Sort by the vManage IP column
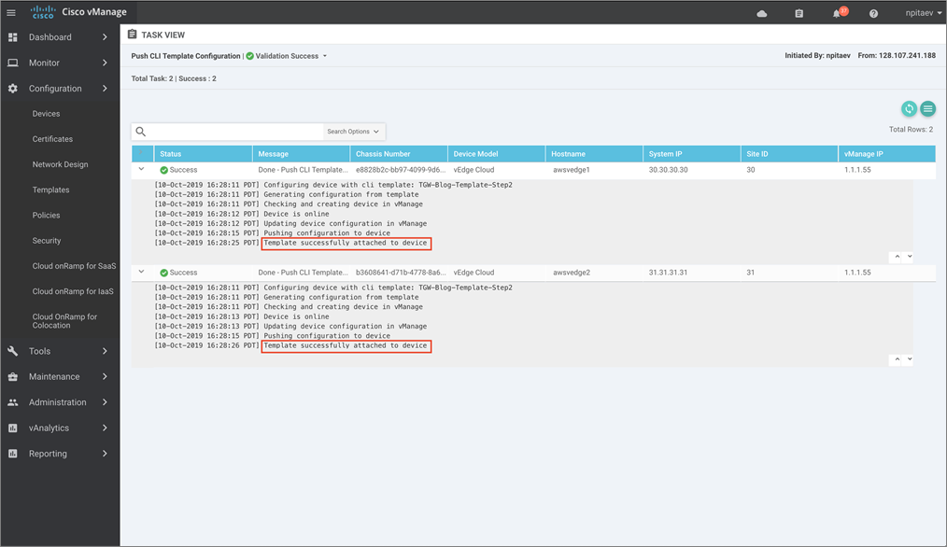 click(x=887, y=154)
